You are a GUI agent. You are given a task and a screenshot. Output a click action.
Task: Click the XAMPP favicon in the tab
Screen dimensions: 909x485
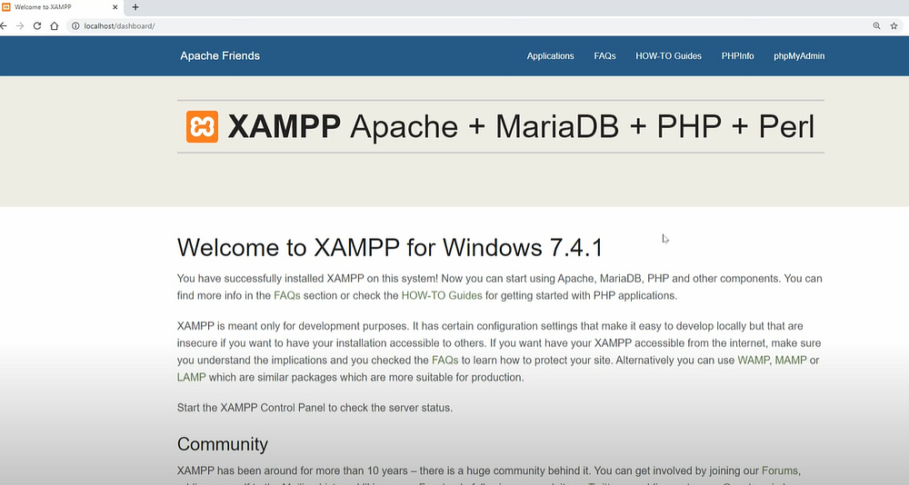[6, 7]
